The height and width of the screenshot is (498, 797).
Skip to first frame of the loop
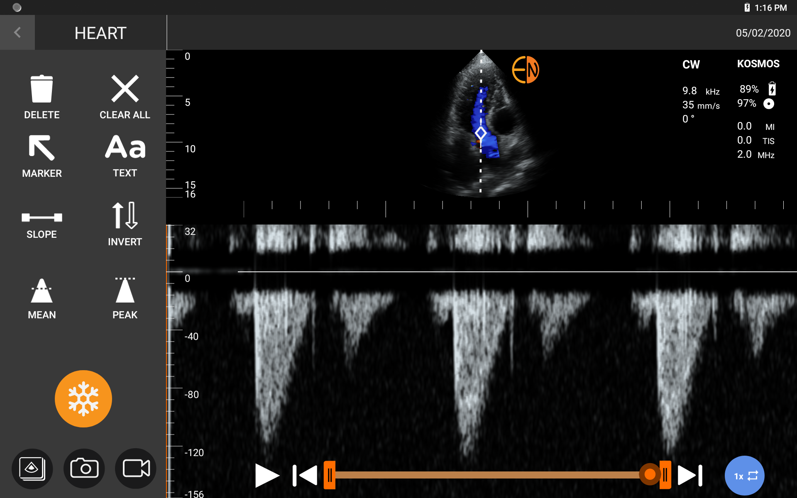click(305, 476)
